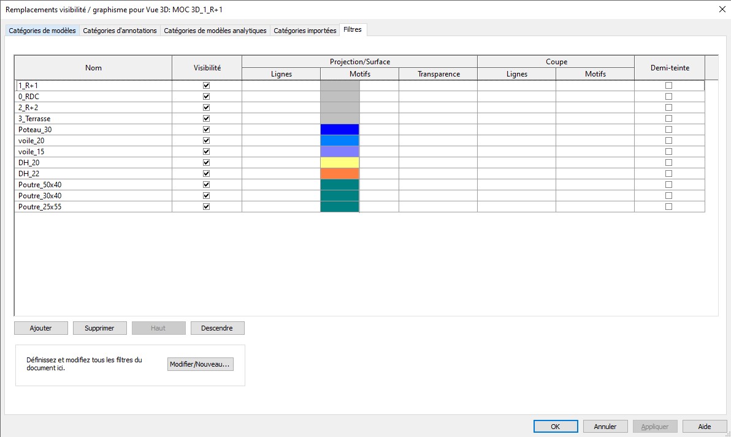Click the Nom column header
Image resolution: width=731 pixels, height=437 pixels.
click(93, 68)
